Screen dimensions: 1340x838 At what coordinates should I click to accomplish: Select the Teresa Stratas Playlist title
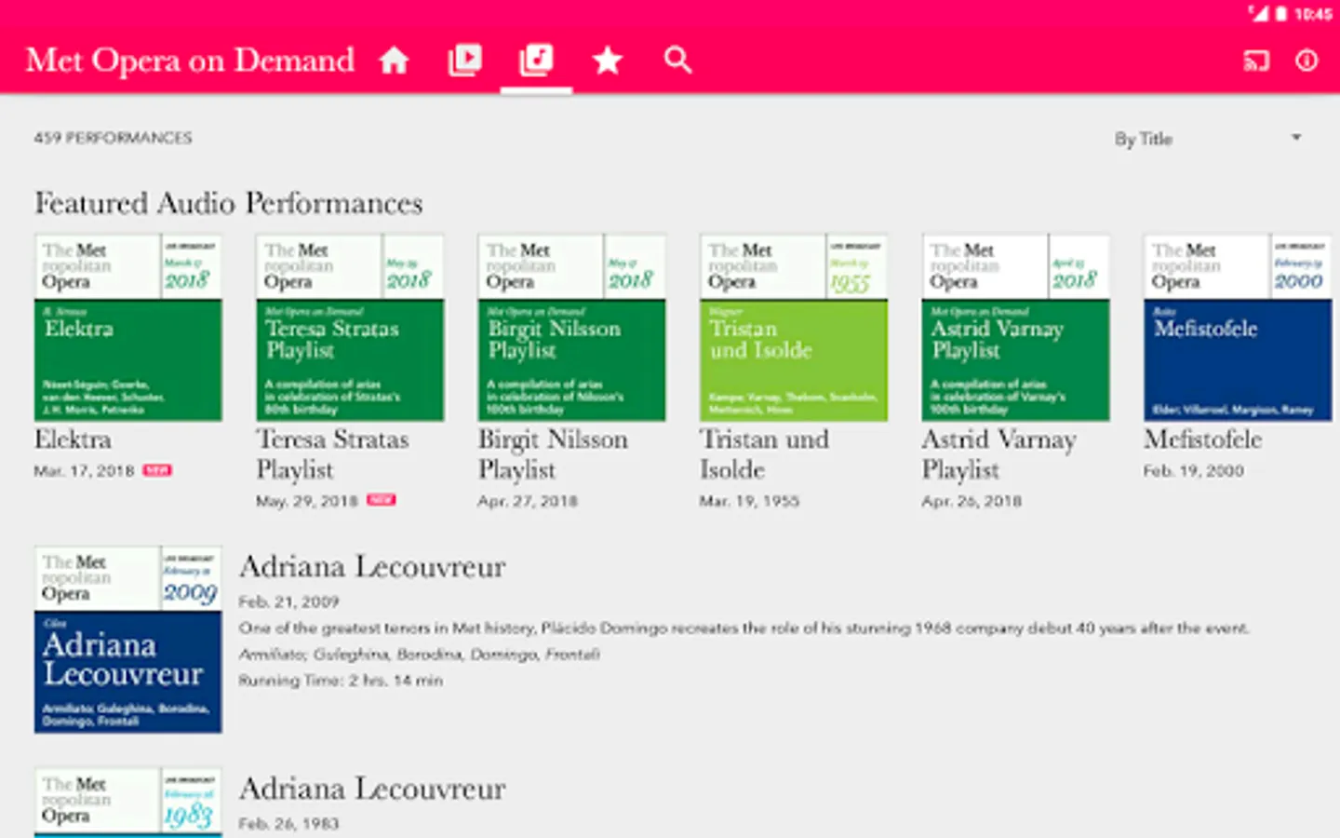(x=332, y=454)
